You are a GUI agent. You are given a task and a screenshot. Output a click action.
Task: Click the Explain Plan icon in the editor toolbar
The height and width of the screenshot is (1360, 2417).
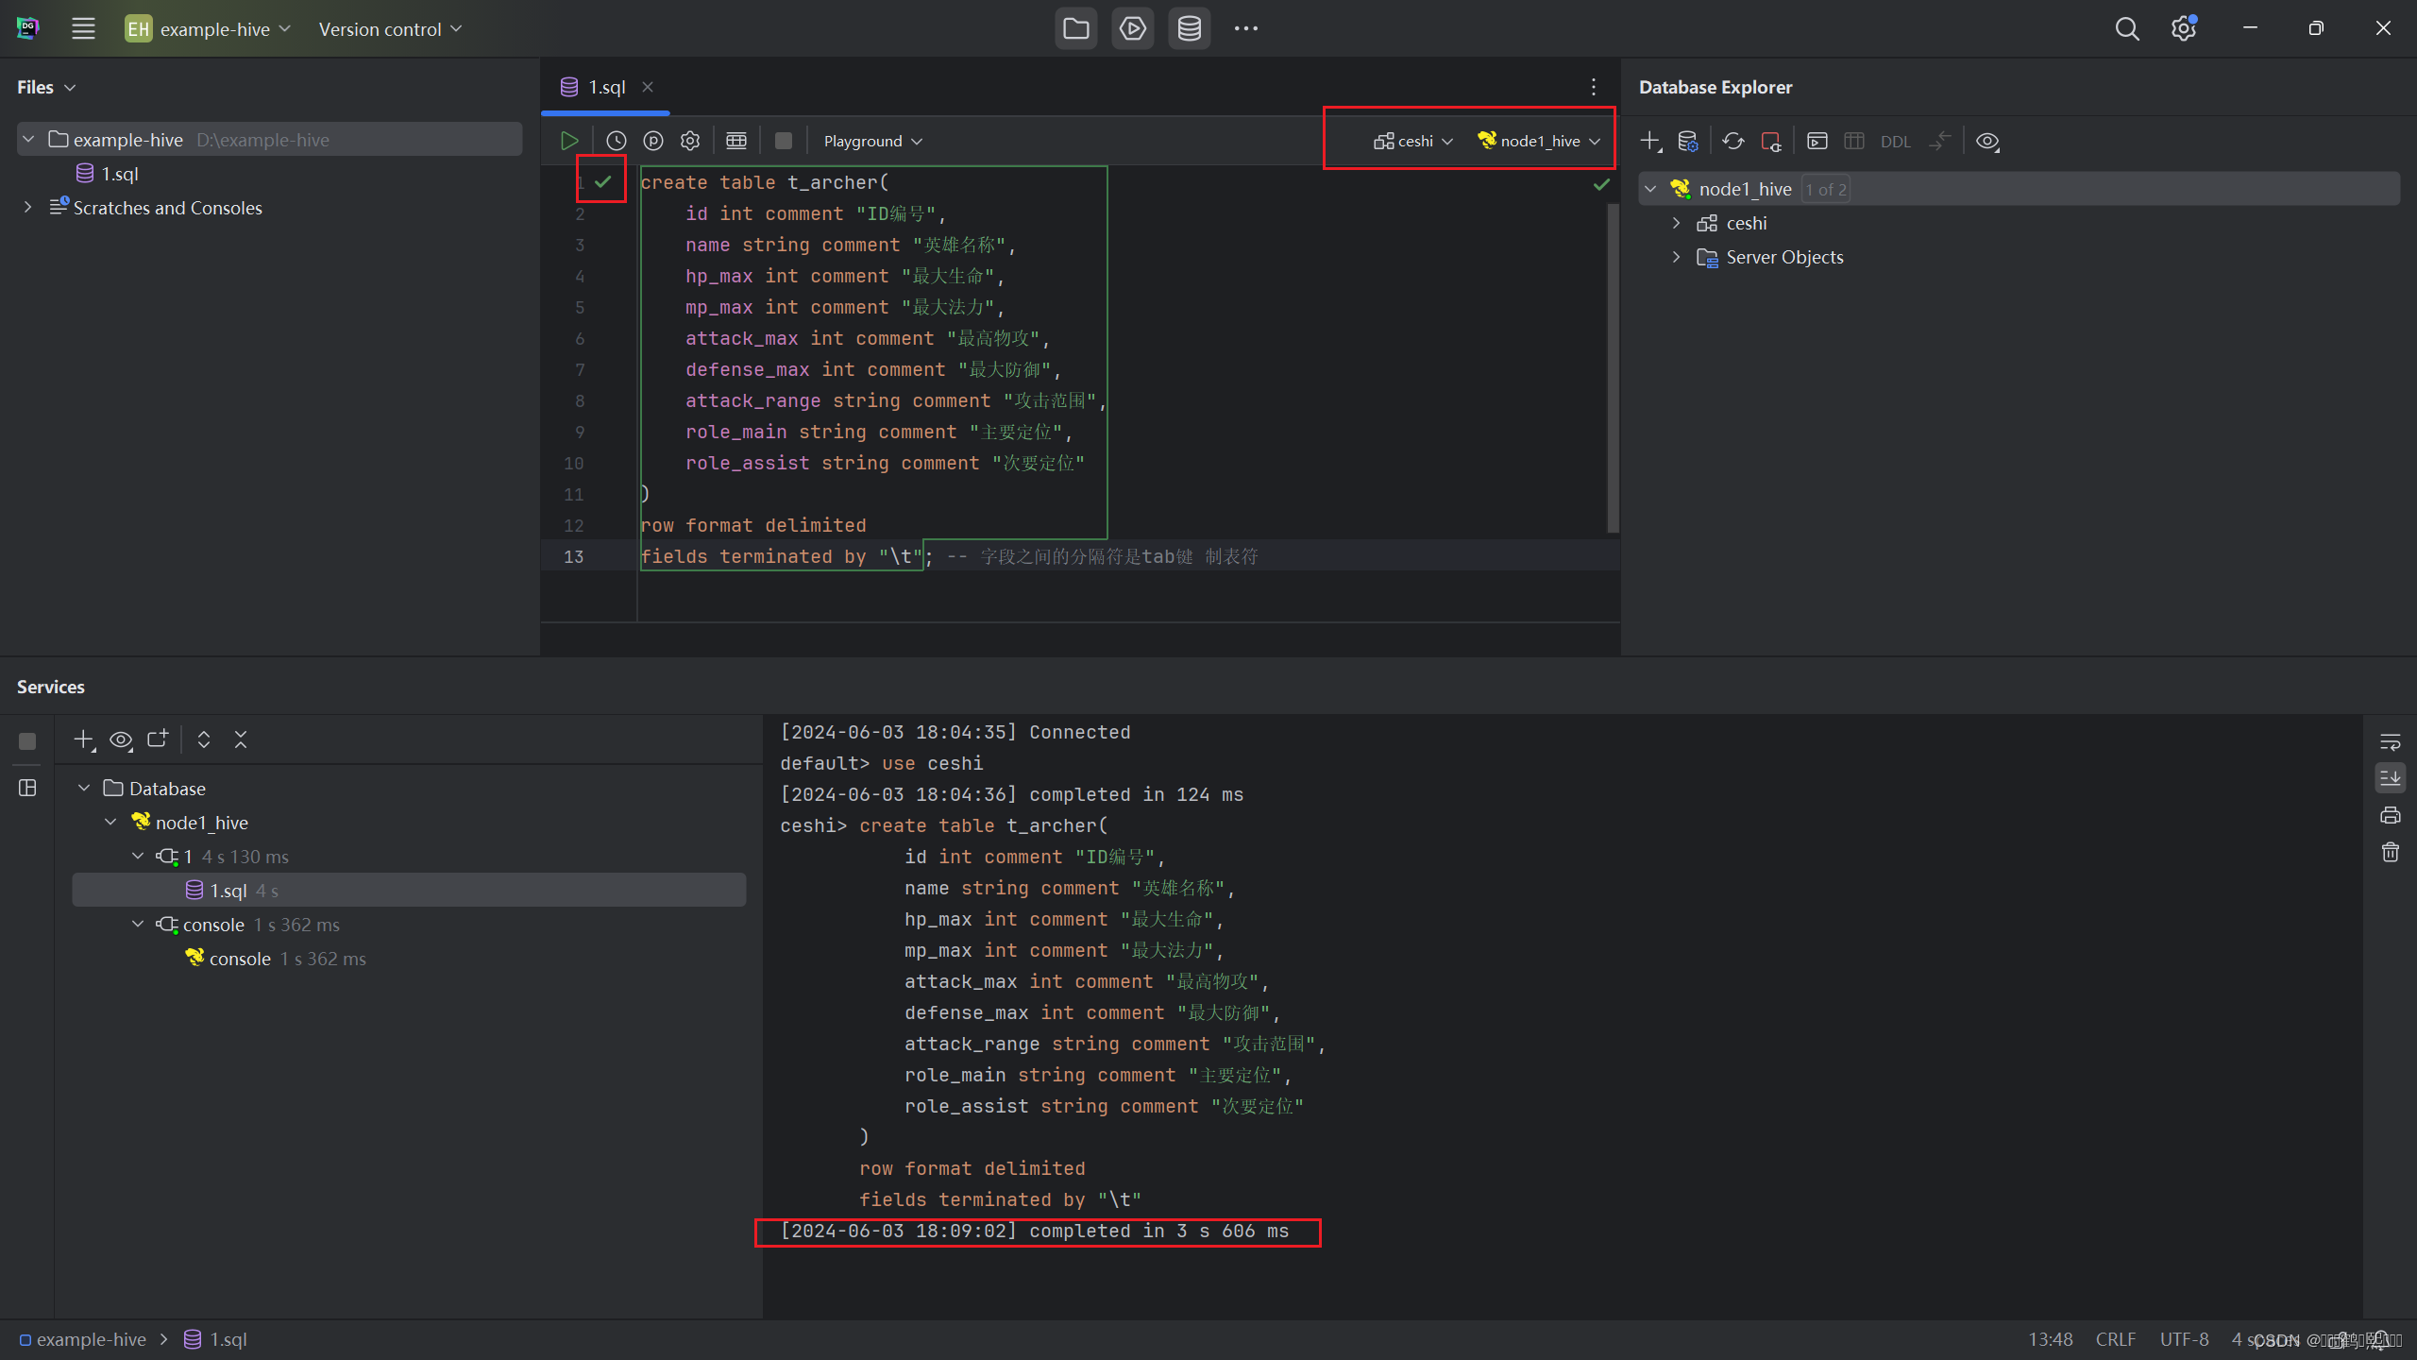click(652, 141)
